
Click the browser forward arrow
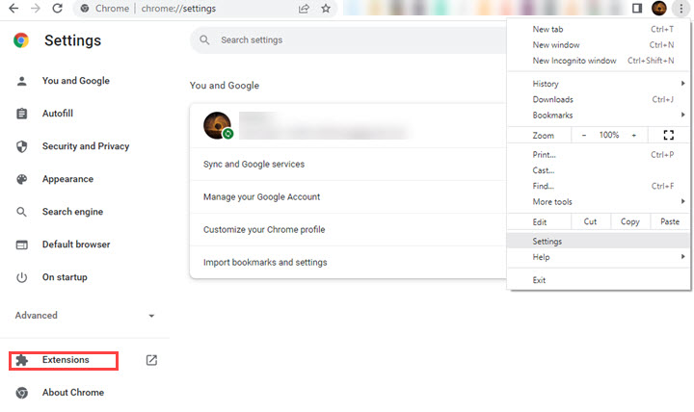point(36,8)
